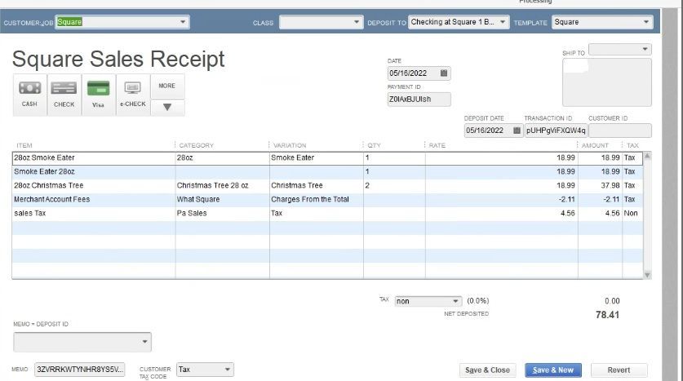Click the Payment ID input field
Viewport: 683px width, 381px height.
[x=419, y=100]
